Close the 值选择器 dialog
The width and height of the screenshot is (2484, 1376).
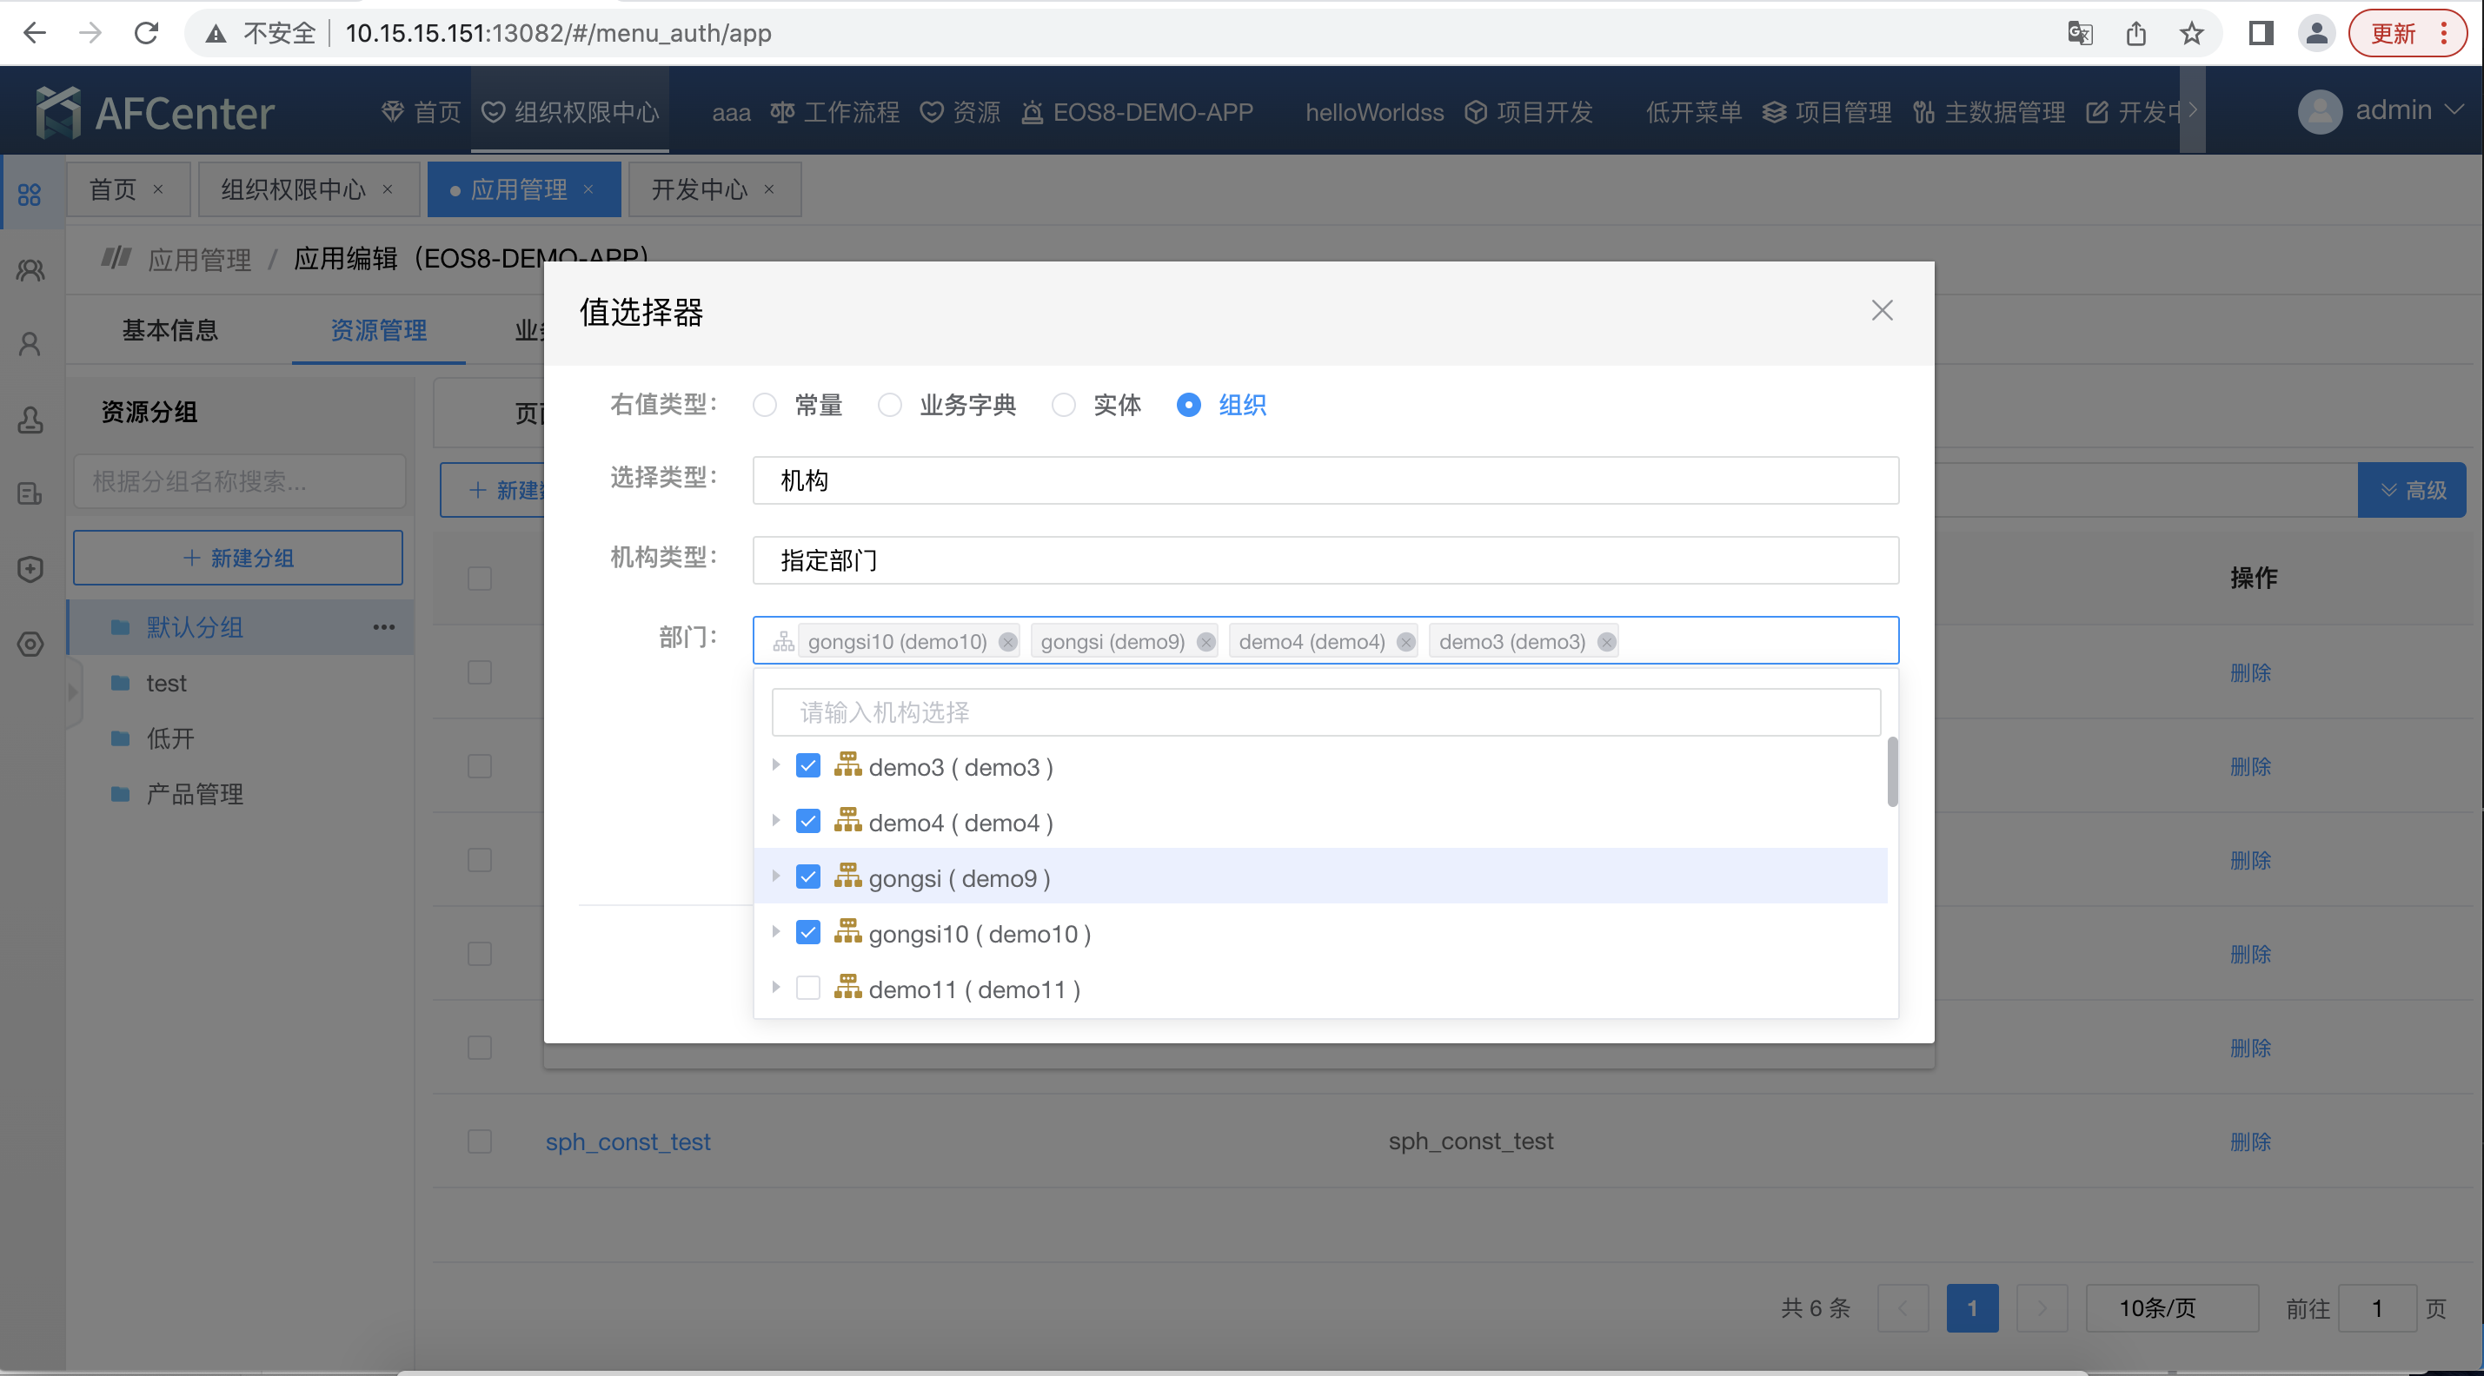pos(1882,310)
